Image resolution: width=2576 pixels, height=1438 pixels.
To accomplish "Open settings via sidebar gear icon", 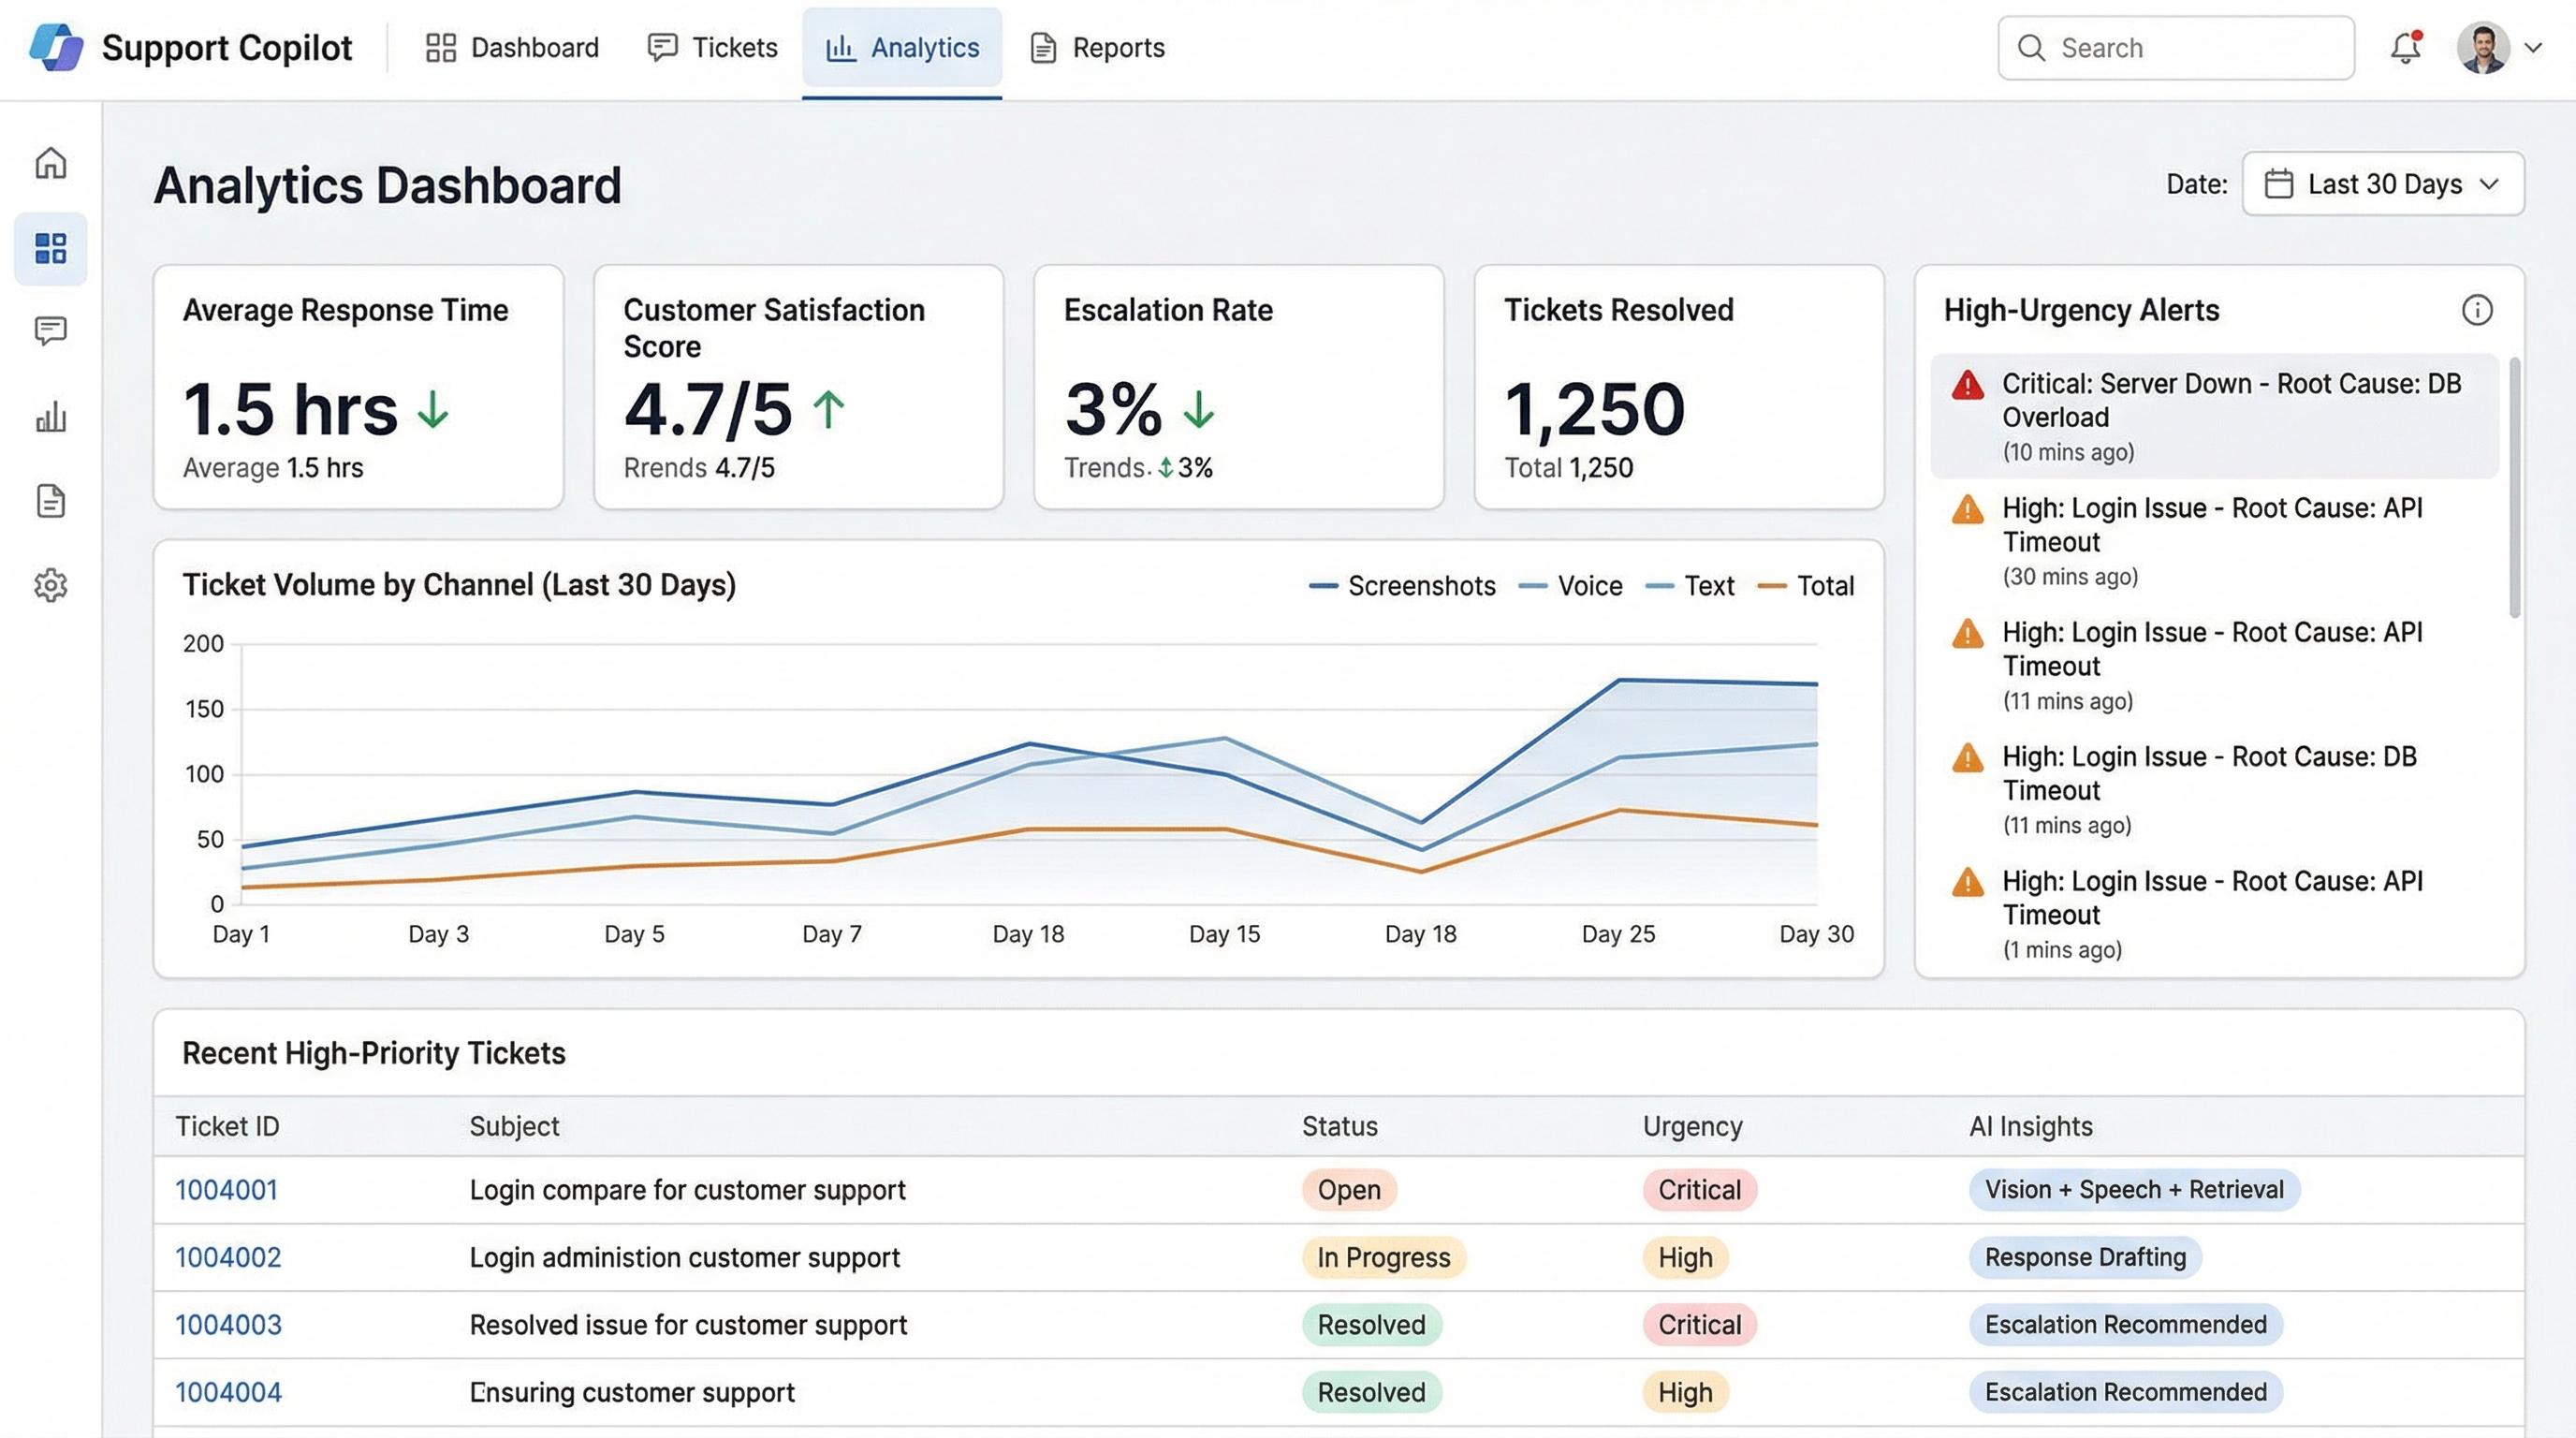I will click(50, 585).
